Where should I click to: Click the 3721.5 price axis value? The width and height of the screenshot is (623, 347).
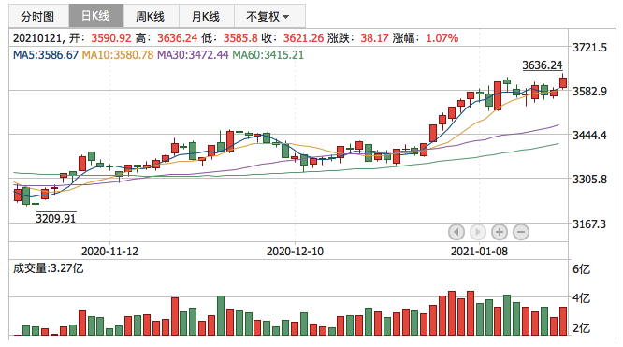pyautogui.click(x=589, y=48)
